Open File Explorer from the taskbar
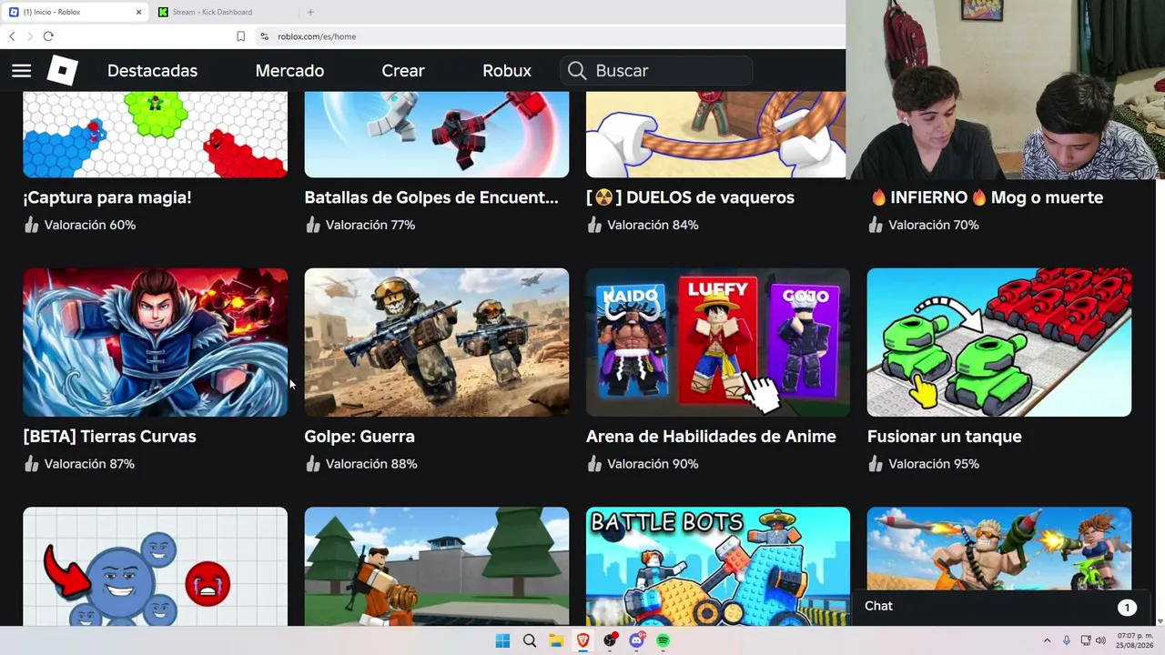Screen dimensions: 1165x655 pos(556,640)
